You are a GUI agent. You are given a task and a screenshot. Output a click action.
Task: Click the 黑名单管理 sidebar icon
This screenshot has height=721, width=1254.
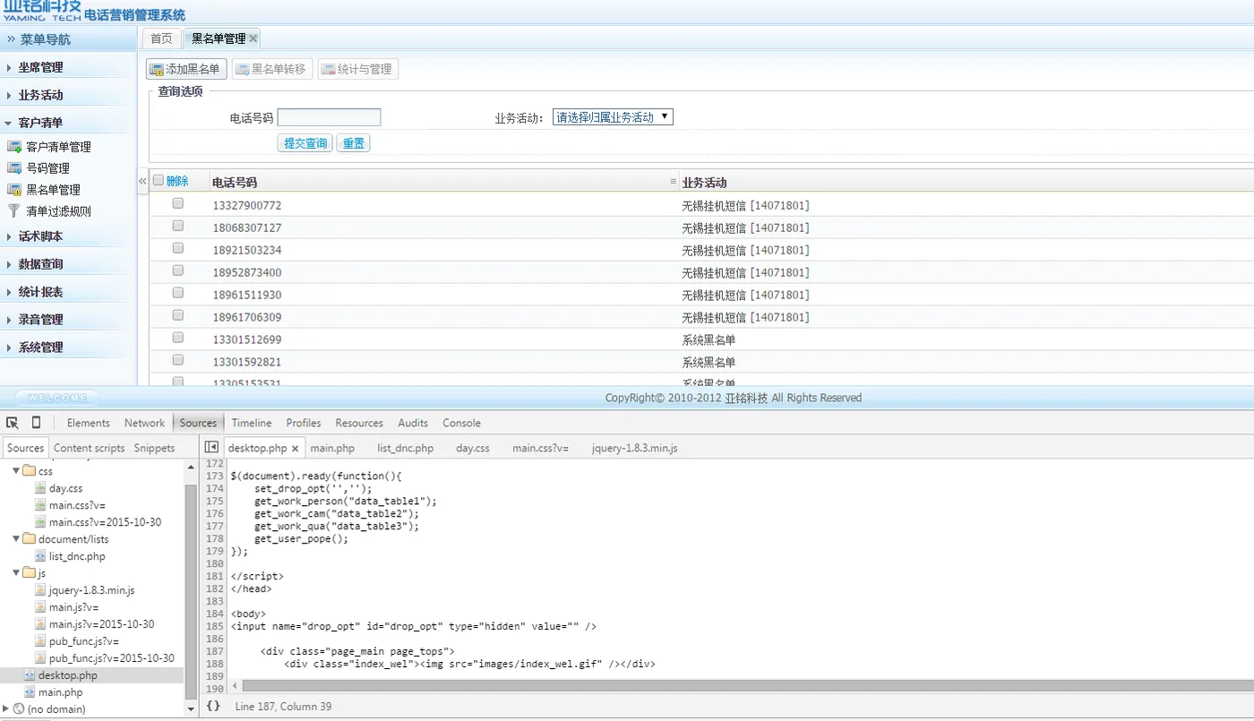[13, 190]
